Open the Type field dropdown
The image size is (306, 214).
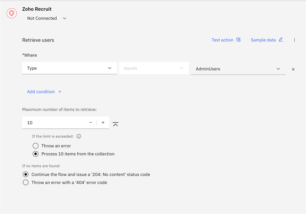pyautogui.click(x=70, y=68)
